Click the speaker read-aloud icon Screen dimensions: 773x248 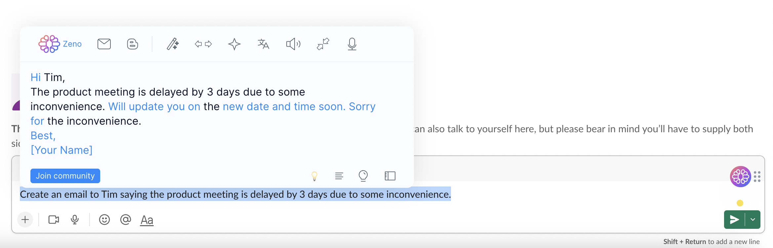pos(293,44)
